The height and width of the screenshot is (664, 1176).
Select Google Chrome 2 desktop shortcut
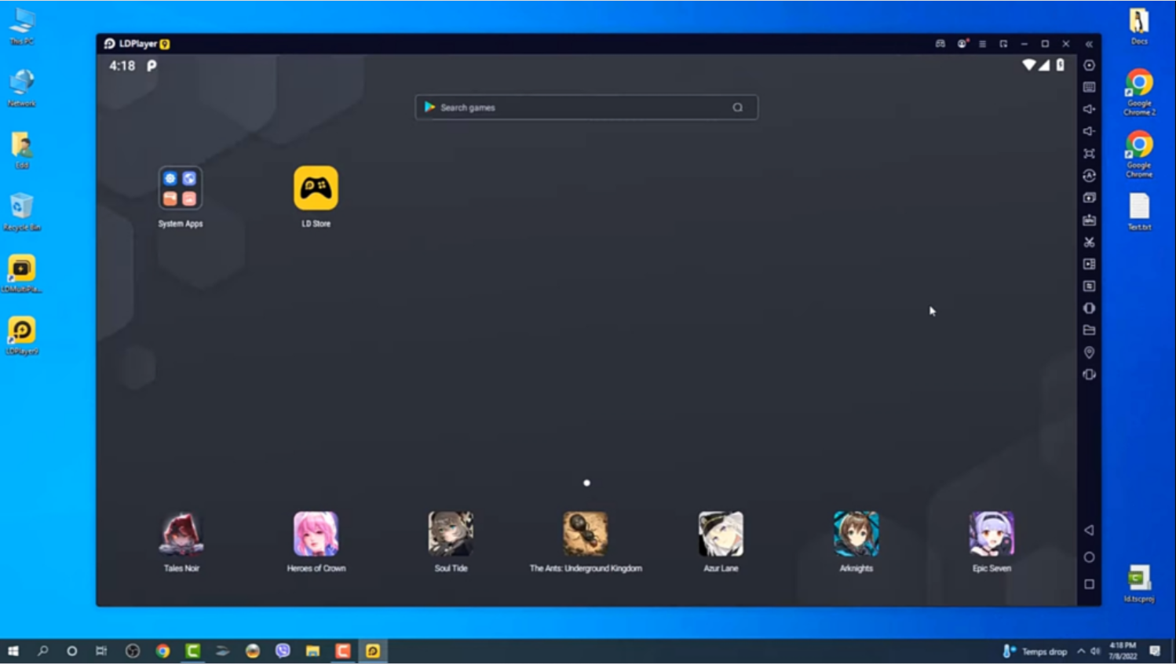point(1139,92)
